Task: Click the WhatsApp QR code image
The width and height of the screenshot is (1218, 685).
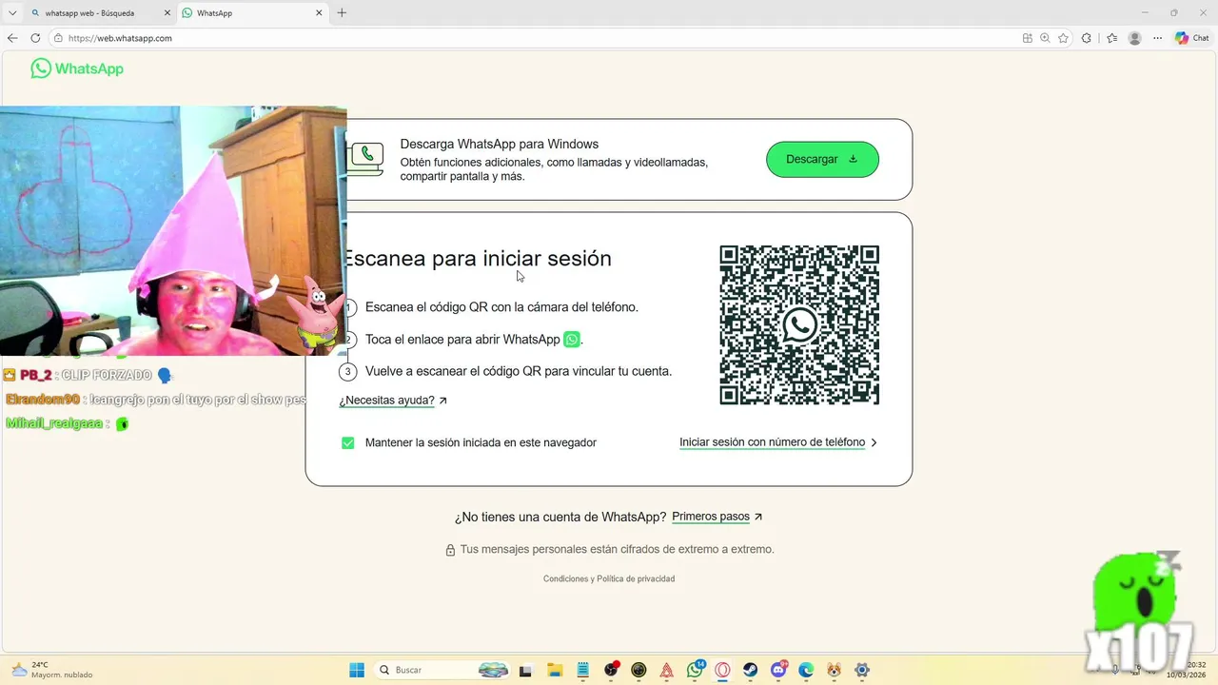Action: pyautogui.click(x=799, y=325)
